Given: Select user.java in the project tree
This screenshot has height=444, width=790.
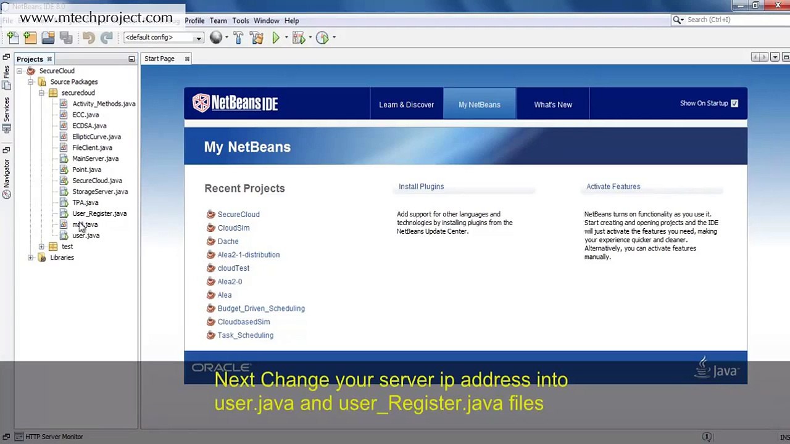Looking at the screenshot, I should pyautogui.click(x=86, y=236).
